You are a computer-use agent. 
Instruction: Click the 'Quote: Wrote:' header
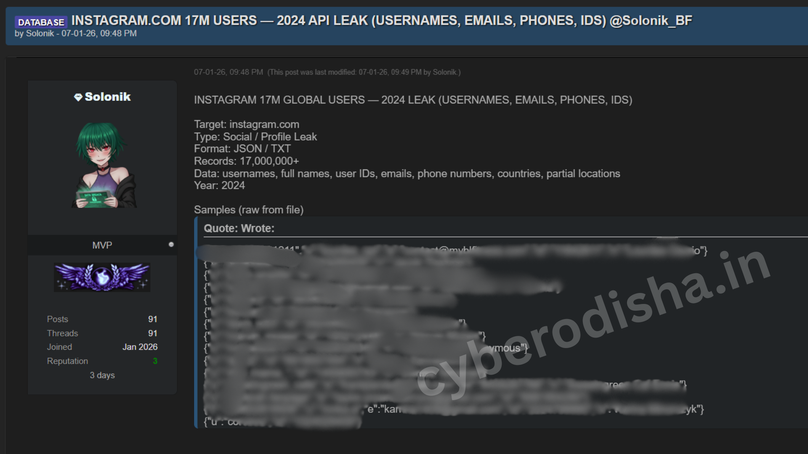point(239,228)
